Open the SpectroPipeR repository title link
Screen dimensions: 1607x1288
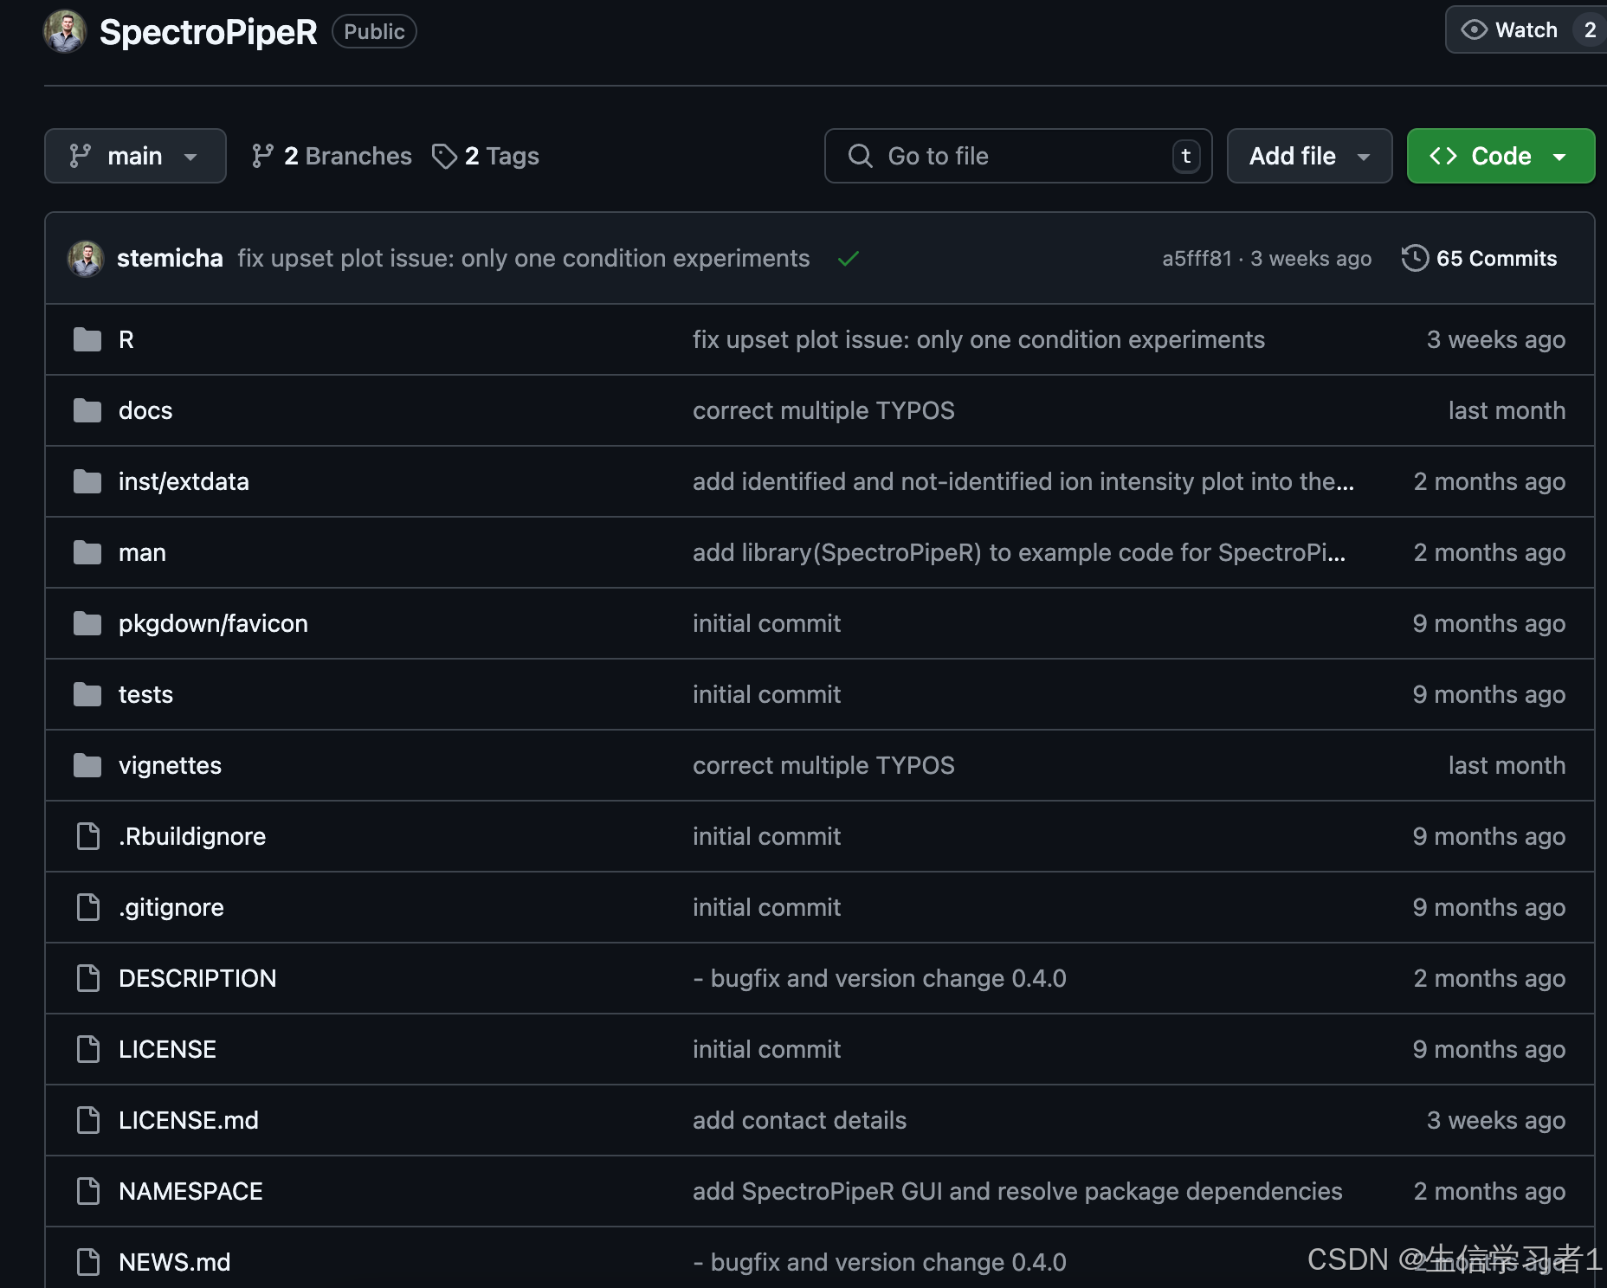point(209,32)
